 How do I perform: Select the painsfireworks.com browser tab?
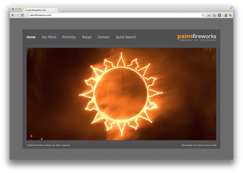pos(41,10)
